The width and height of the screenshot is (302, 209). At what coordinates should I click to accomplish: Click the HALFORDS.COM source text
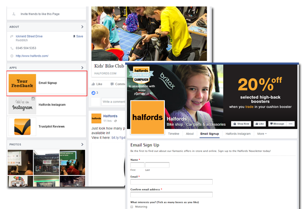[105, 74]
